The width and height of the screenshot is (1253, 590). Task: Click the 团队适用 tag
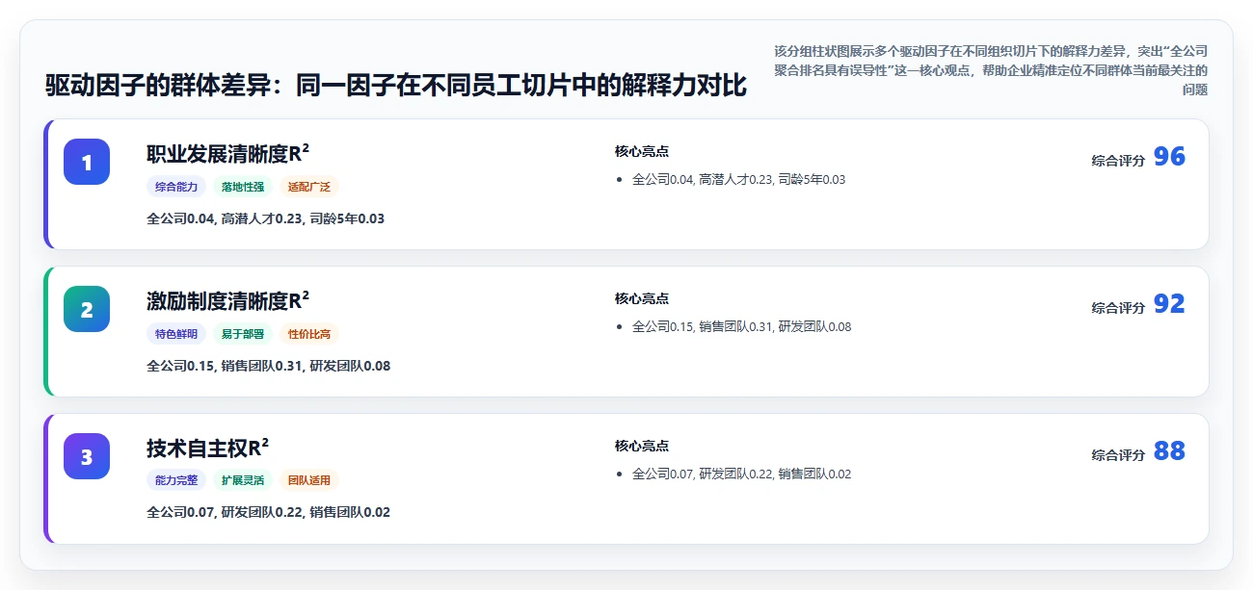(309, 479)
